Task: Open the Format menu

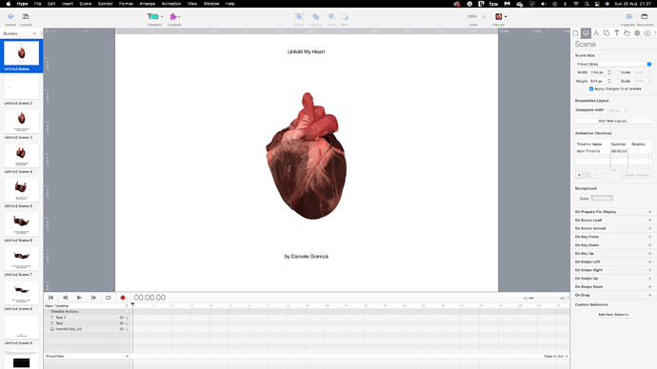Action: coord(126,4)
